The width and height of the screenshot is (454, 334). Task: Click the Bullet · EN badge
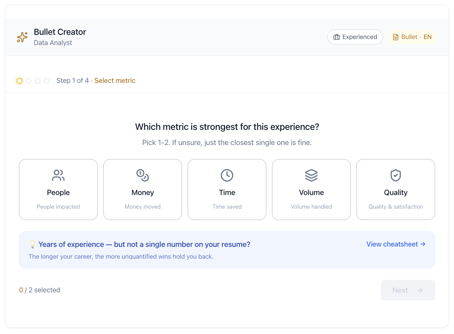[x=412, y=37]
